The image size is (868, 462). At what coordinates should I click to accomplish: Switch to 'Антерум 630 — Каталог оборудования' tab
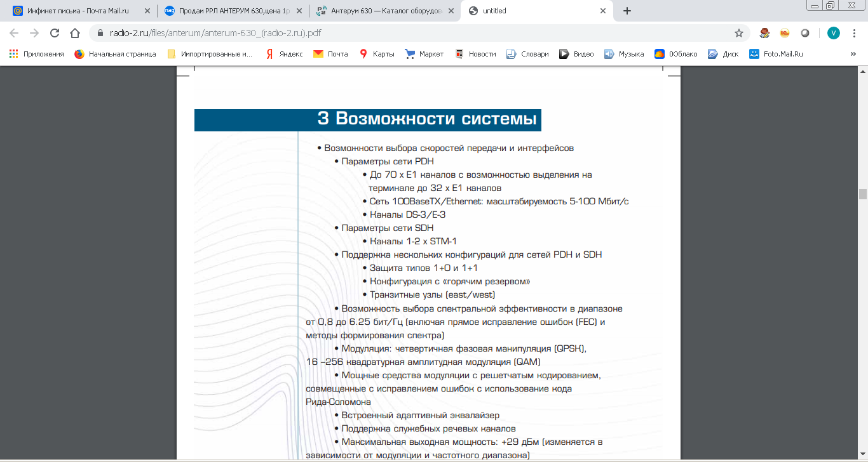[x=385, y=11]
